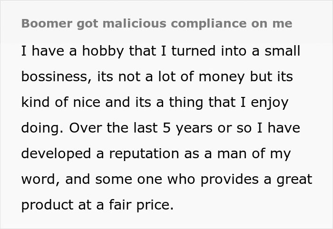The height and width of the screenshot is (229, 333).
Task: Click the word 'compliance' in the heading
Action: 209,24
